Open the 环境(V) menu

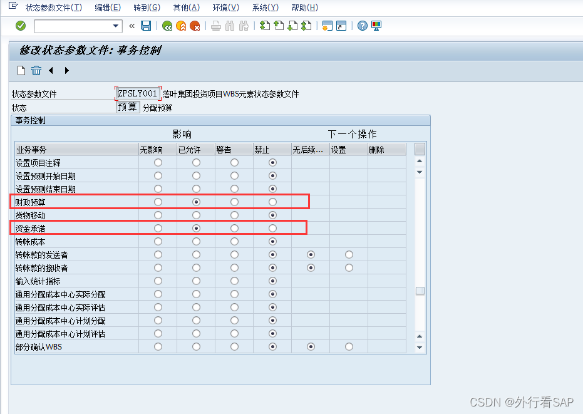click(225, 8)
